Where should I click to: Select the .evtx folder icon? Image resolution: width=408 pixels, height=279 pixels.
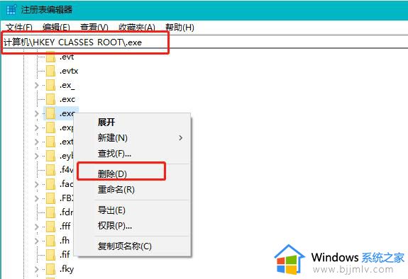(51, 71)
